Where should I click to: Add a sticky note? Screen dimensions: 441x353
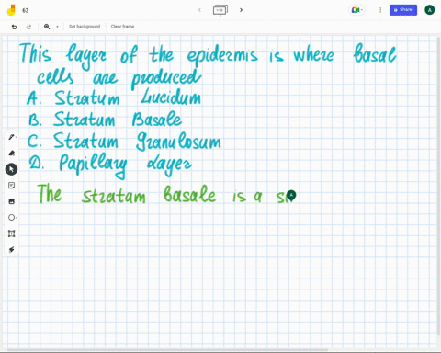pos(11,186)
